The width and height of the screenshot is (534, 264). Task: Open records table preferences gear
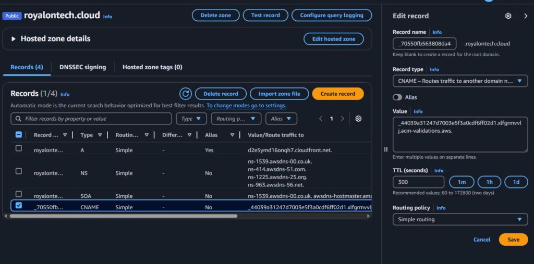pyautogui.click(x=358, y=119)
